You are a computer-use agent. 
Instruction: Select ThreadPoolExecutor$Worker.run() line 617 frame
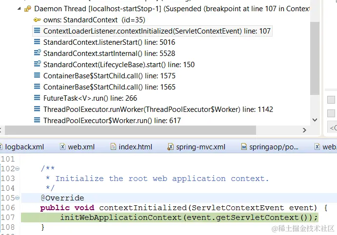(112, 121)
